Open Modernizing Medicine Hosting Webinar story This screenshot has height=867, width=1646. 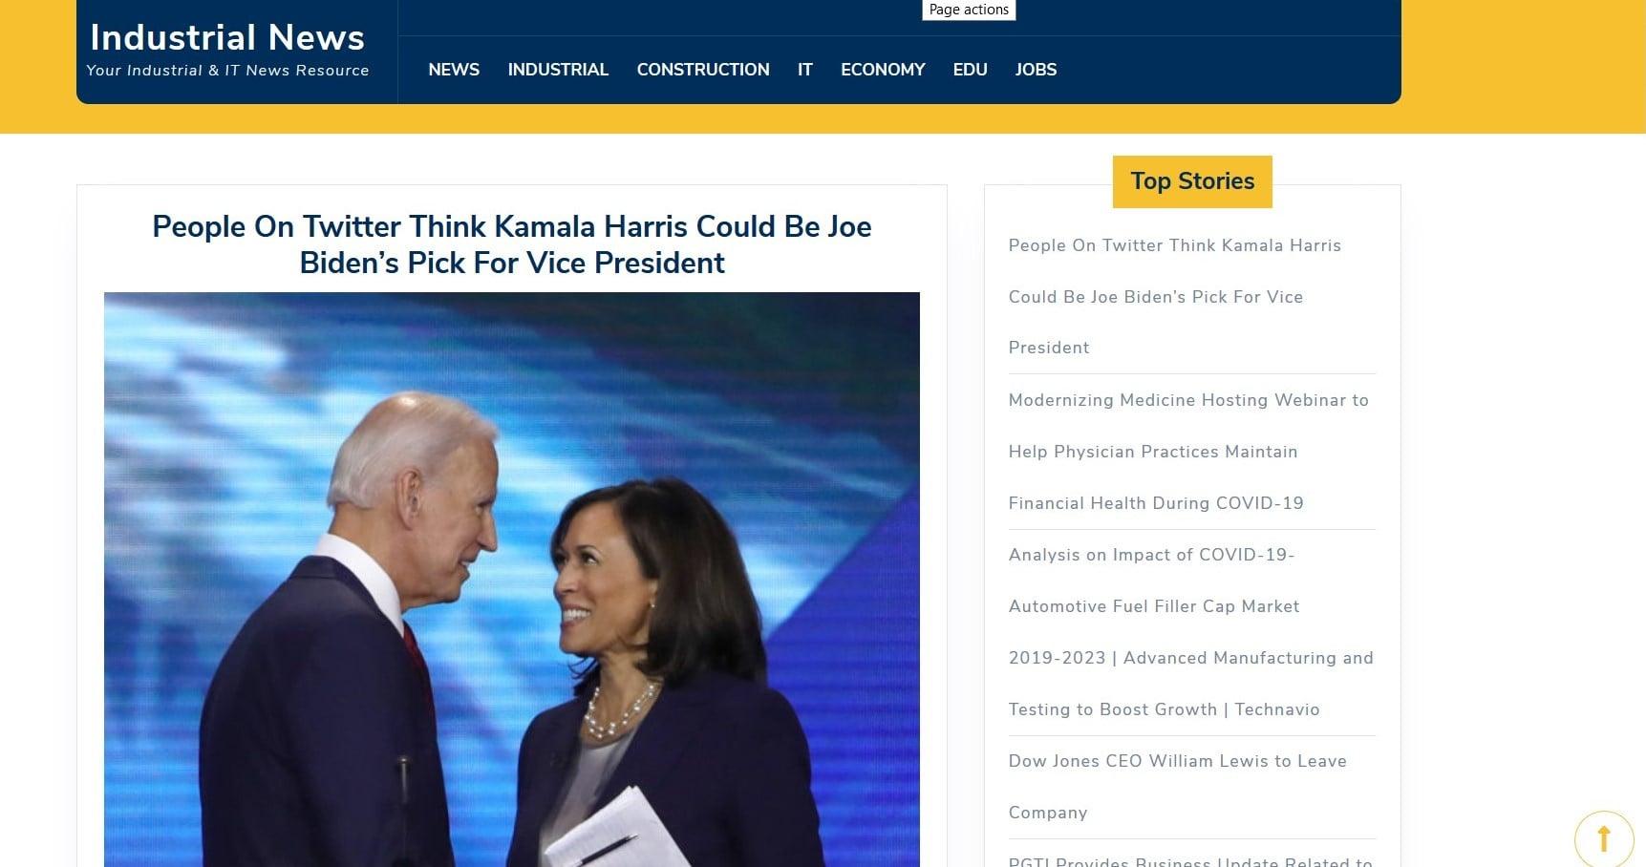(1189, 452)
